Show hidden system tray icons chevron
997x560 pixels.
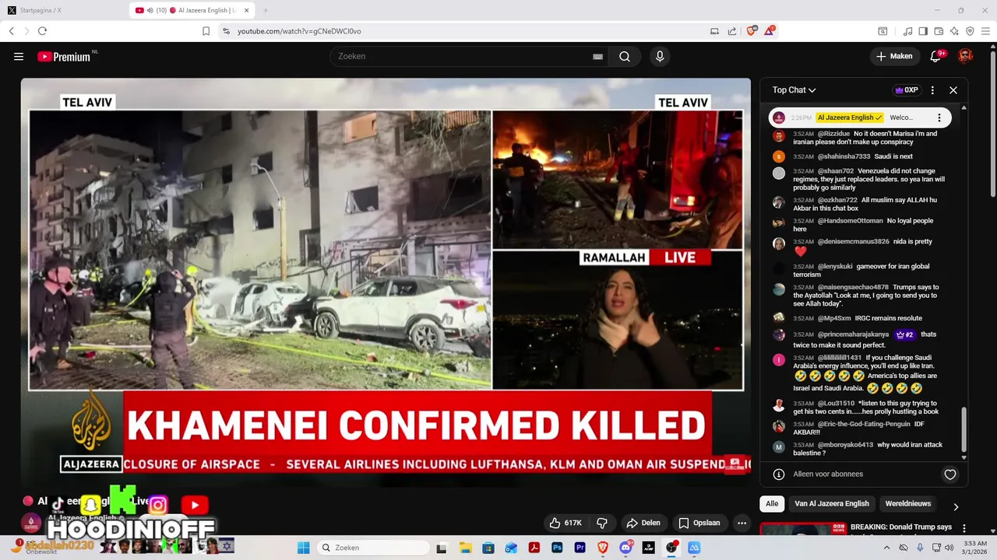887,548
